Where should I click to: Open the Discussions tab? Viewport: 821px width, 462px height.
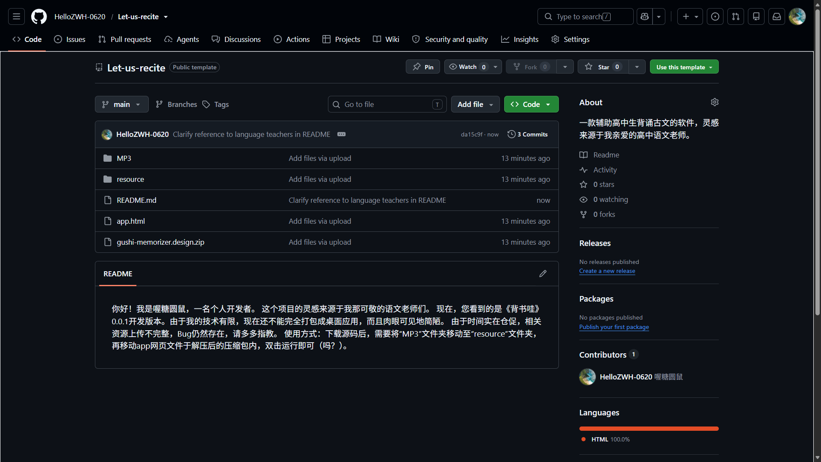pos(236,39)
